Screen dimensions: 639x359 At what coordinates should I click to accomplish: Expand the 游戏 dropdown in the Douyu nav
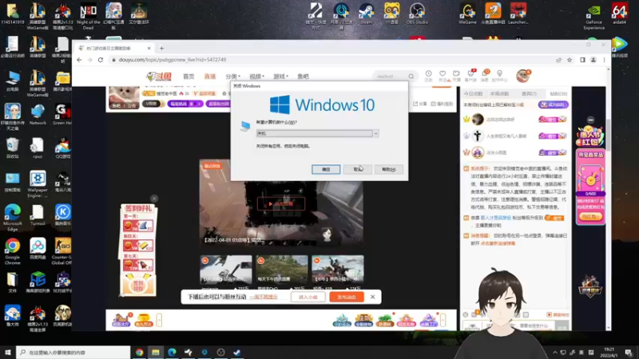(x=280, y=76)
